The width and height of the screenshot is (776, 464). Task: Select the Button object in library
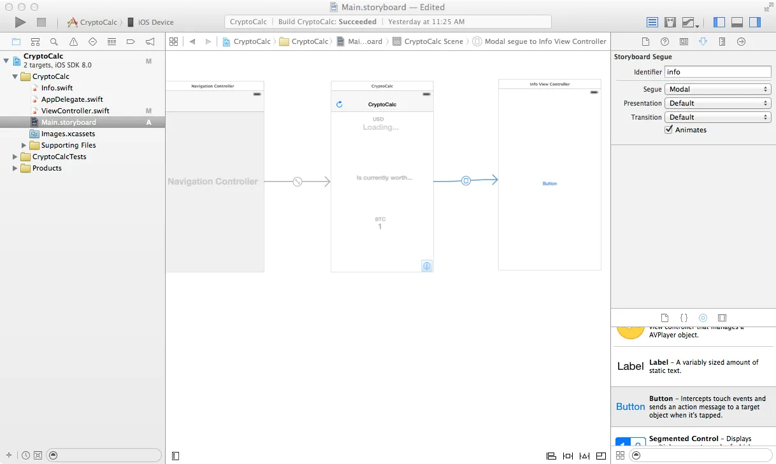pyautogui.click(x=693, y=407)
